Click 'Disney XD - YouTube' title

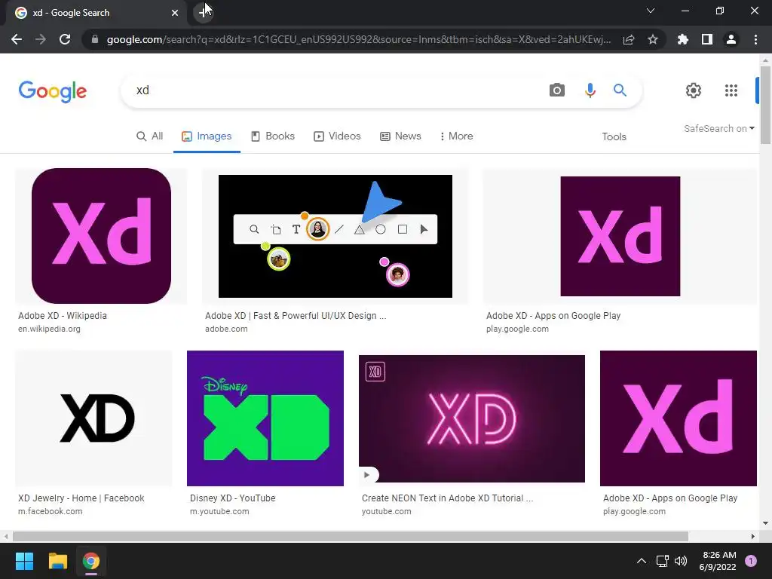[233, 498]
